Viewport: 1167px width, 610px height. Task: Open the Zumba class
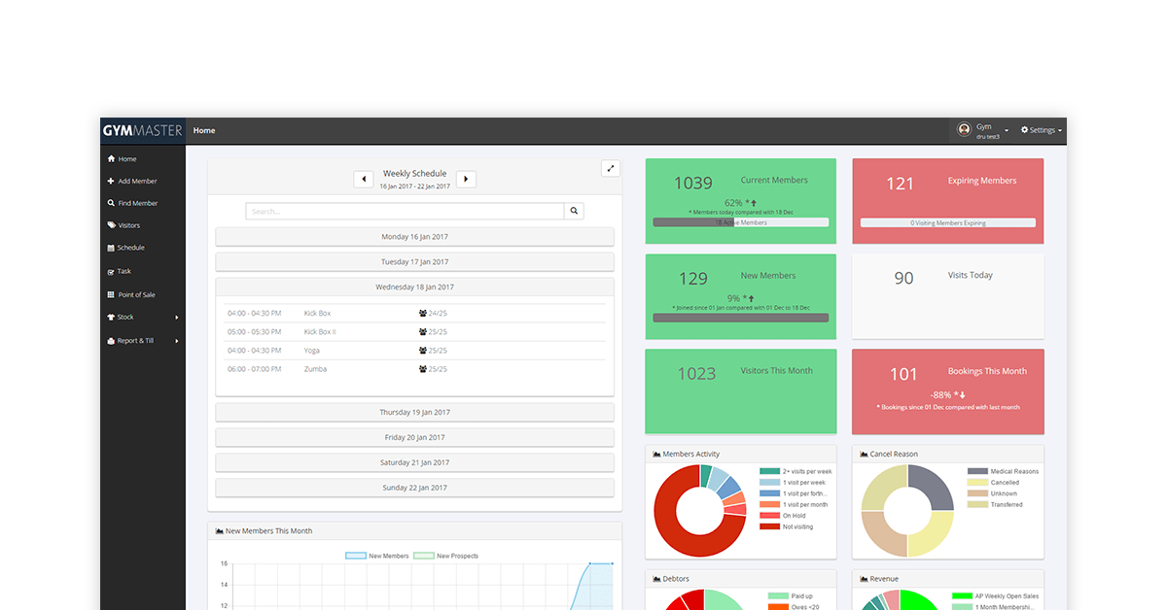point(315,369)
